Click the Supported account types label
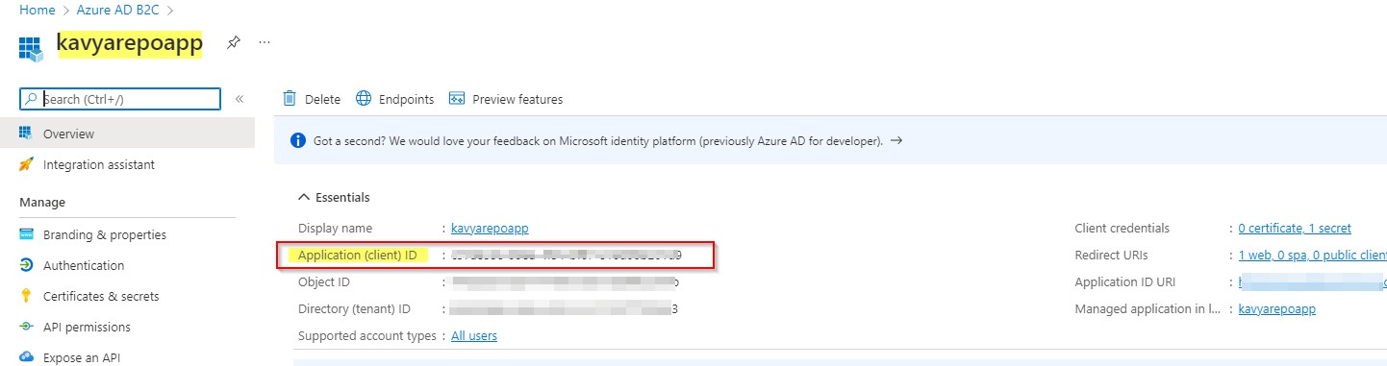The height and width of the screenshot is (366, 1387). click(x=367, y=336)
